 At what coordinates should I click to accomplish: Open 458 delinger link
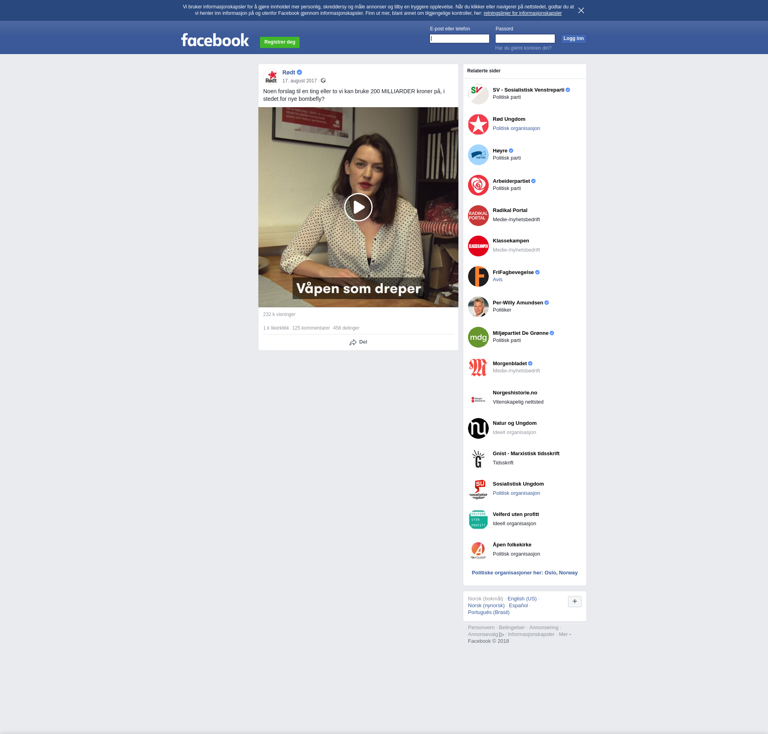[346, 328]
